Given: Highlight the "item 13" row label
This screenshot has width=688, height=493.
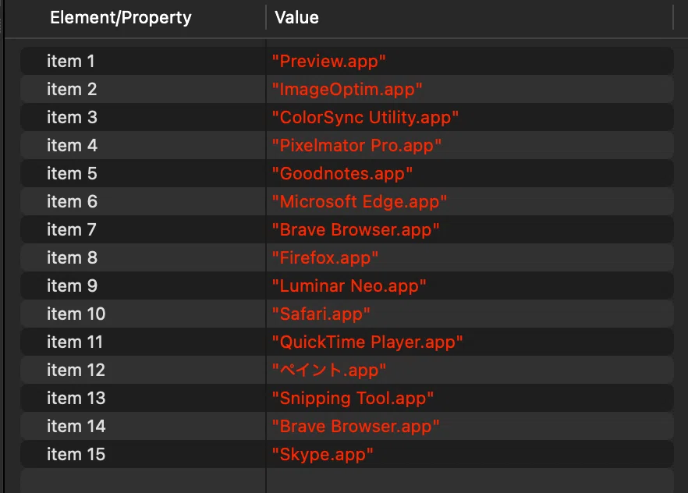Looking at the screenshot, I should [x=76, y=398].
